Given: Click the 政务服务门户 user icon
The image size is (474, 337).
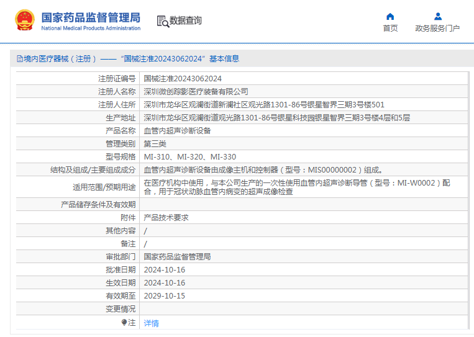Looking at the screenshot, I should 438,16.
